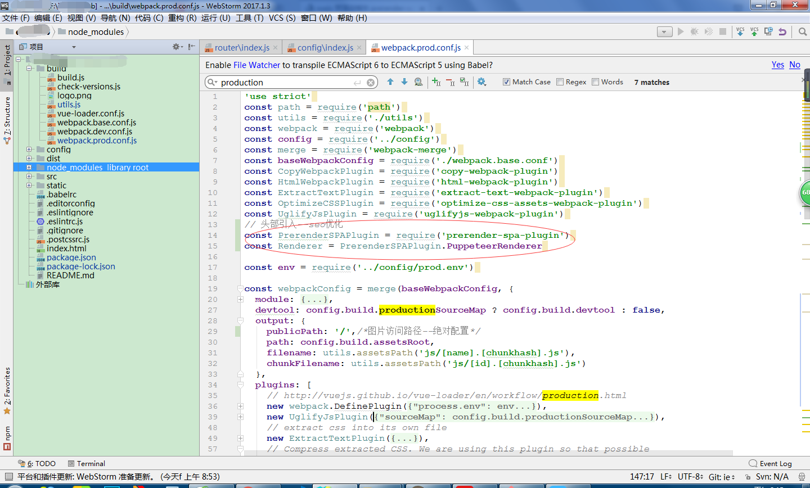Collapse the build folder in the project tree
The width and height of the screenshot is (810, 488).
click(29, 68)
